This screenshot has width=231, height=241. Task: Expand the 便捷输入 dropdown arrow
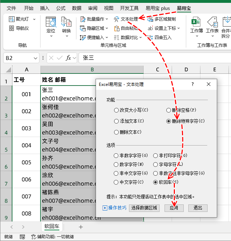tap(107, 38)
